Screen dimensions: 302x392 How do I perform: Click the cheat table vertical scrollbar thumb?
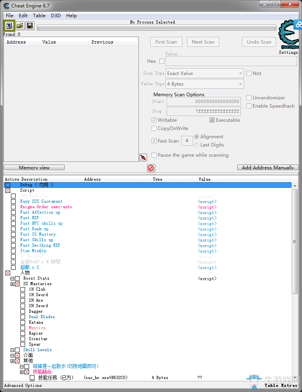click(295, 242)
